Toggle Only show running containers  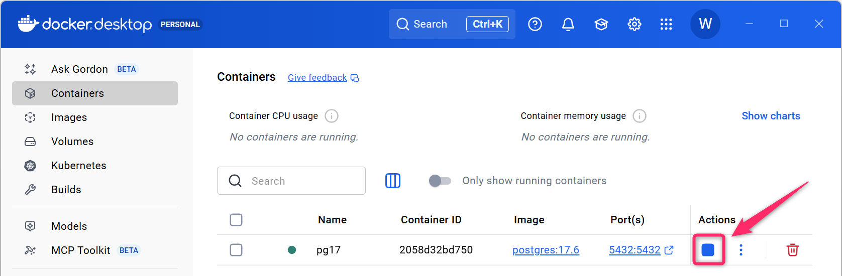coord(440,181)
